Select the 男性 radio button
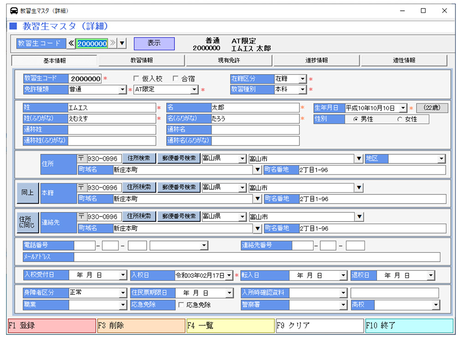 (356, 119)
